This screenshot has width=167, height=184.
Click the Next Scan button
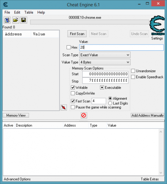point(99,34)
